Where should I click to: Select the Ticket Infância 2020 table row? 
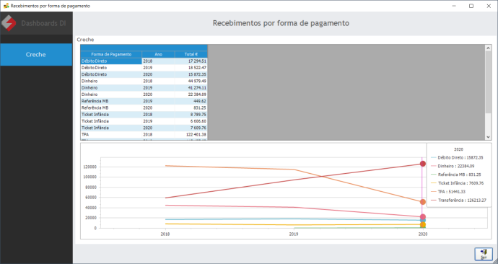(144, 128)
